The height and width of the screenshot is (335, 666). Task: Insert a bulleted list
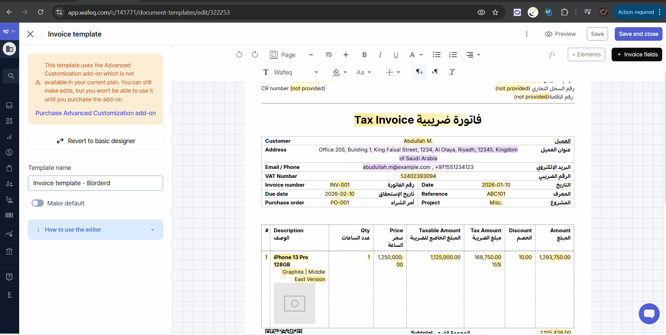pyautogui.click(x=437, y=55)
